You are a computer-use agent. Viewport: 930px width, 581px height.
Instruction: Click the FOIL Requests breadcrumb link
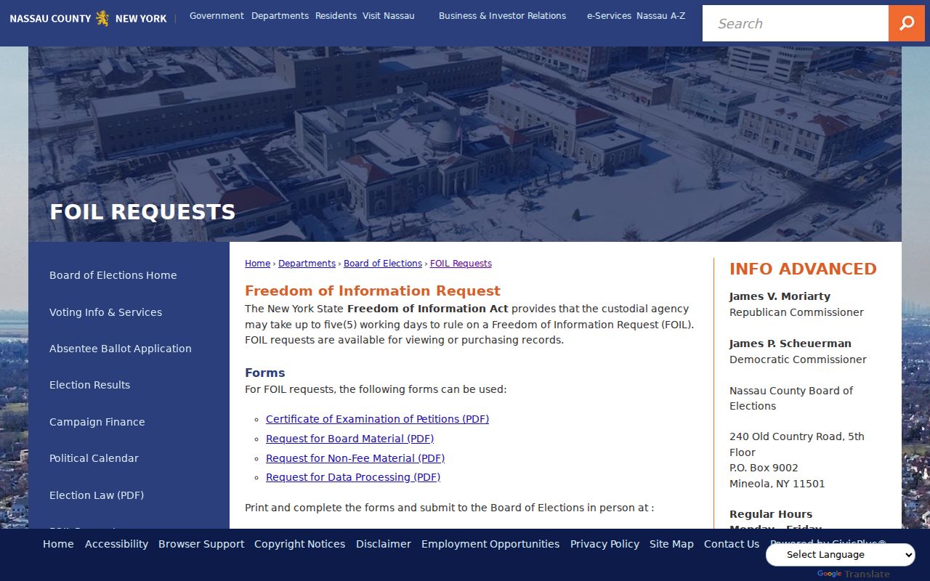(x=461, y=264)
